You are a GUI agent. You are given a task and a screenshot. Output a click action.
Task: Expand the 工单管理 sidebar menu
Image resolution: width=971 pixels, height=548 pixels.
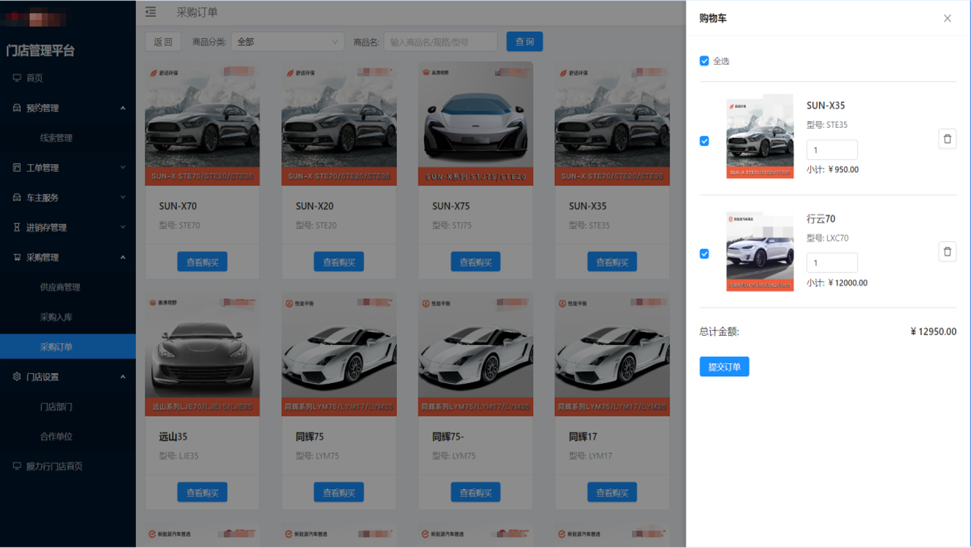pyautogui.click(x=68, y=168)
